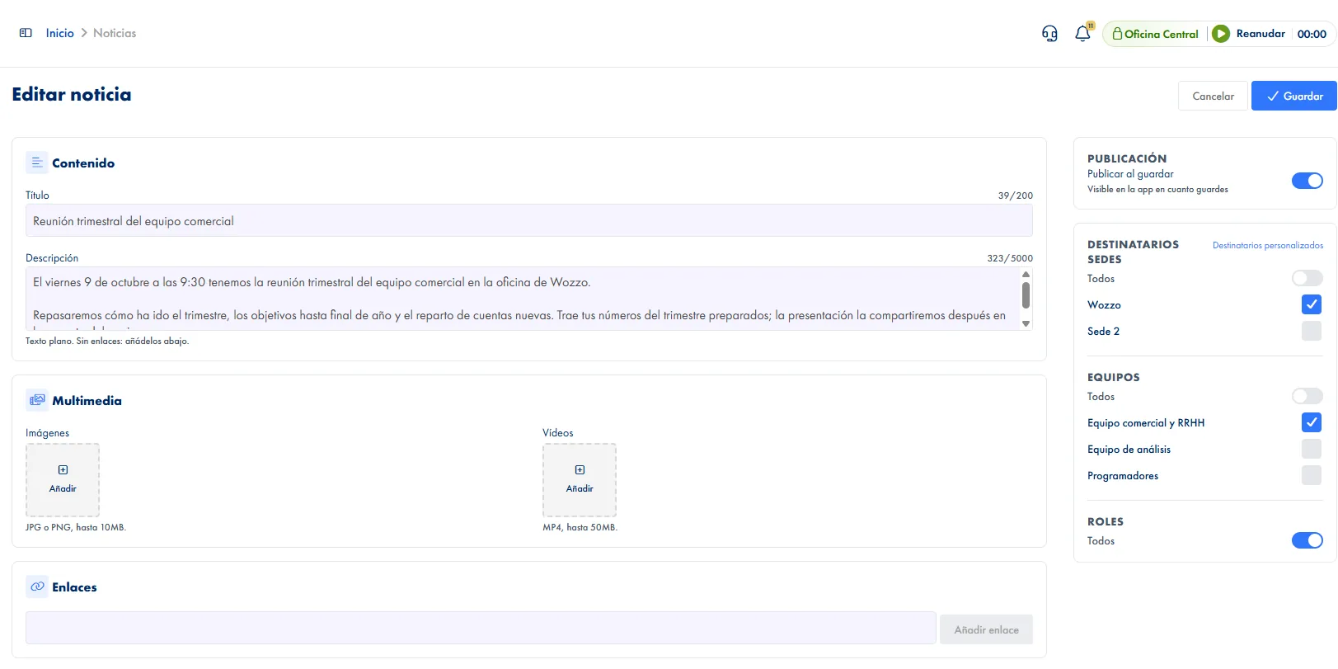Click the Añadir enlace button

(x=986, y=629)
